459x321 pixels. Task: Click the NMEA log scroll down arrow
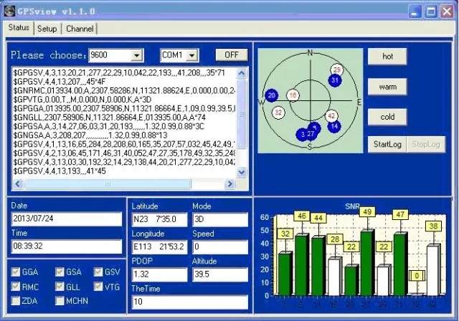point(242,172)
